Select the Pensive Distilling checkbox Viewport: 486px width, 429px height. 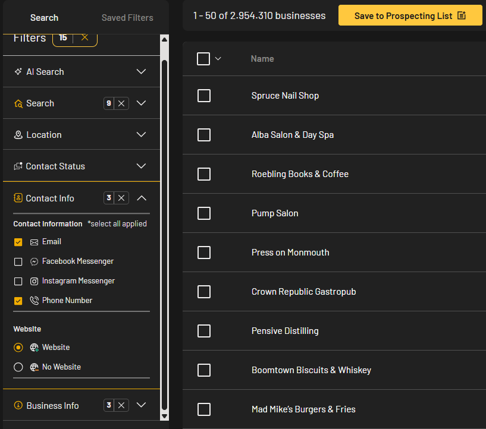(x=204, y=331)
